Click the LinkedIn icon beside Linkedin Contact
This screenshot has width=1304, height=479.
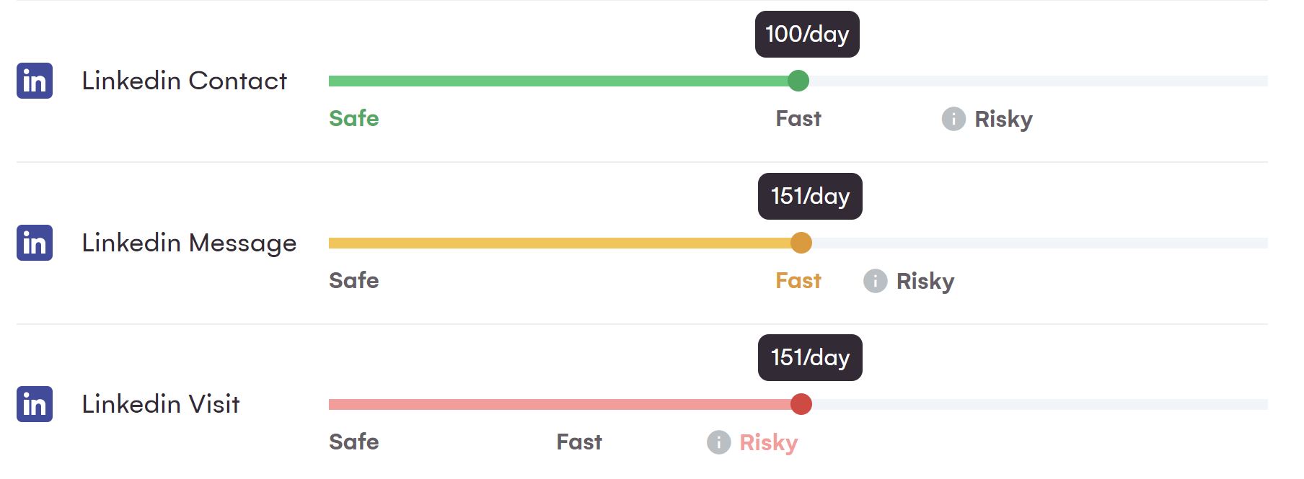pyautogui.click(x=35, y=81)
